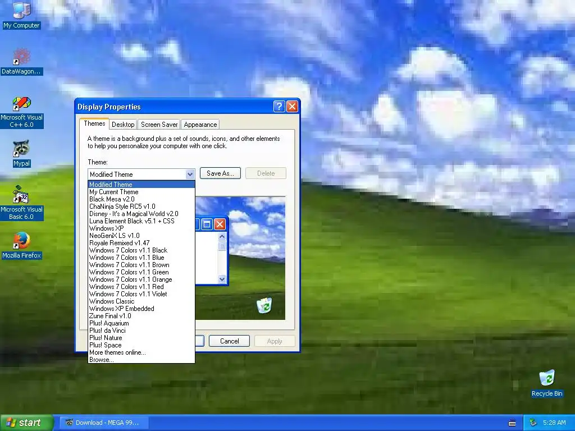Select the Plus! Aquarium theme
Screen dimensions: 575x431
point(141,323)
